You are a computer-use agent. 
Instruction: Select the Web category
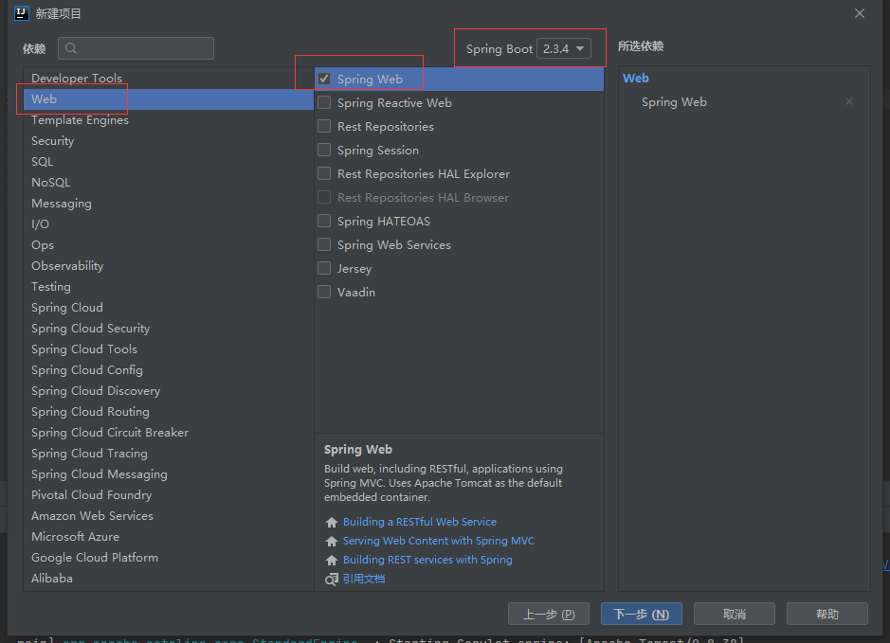(169, 99)
